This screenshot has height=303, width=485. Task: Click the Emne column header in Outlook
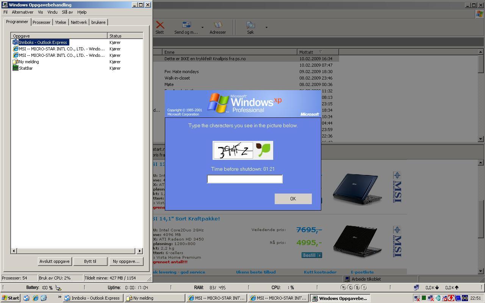click(x=230, y=52)
